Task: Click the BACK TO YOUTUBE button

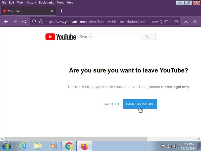Action: point(140,104)
